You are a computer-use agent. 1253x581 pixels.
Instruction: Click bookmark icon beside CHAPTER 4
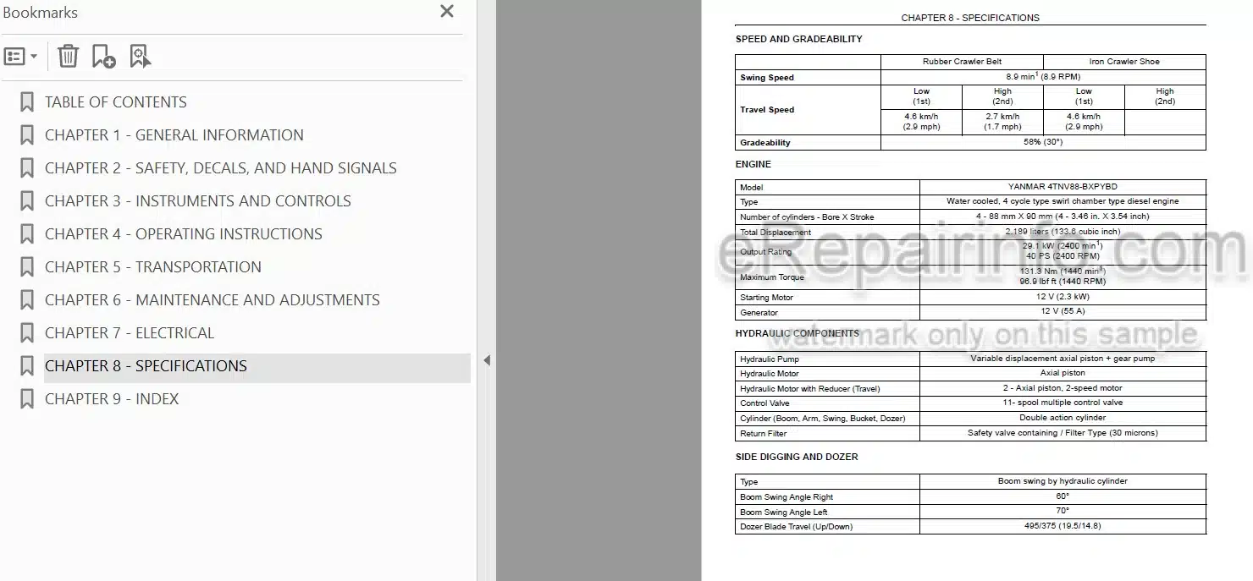point(27,234)
